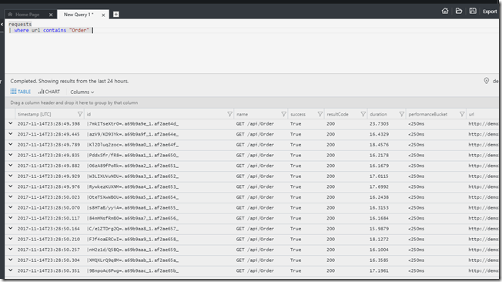Switch results view to CHART
The width and height of the screenshot is (502, 282).
49,92
